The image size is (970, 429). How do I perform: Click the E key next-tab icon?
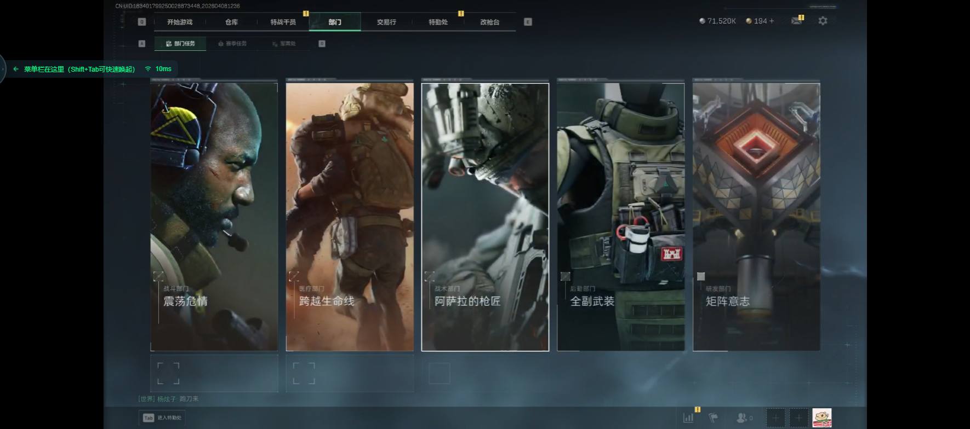[x=528, y=22]
